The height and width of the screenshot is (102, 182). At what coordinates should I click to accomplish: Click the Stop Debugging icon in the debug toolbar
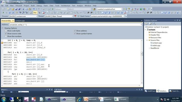[10, 12]
